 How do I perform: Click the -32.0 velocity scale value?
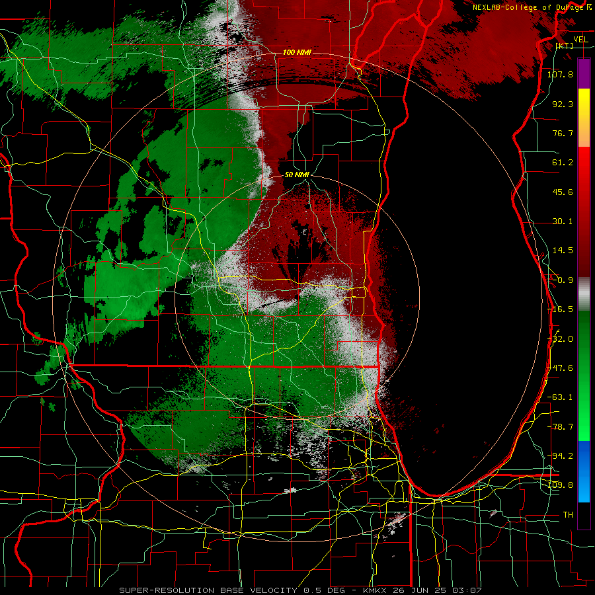[x=560, y=339]
